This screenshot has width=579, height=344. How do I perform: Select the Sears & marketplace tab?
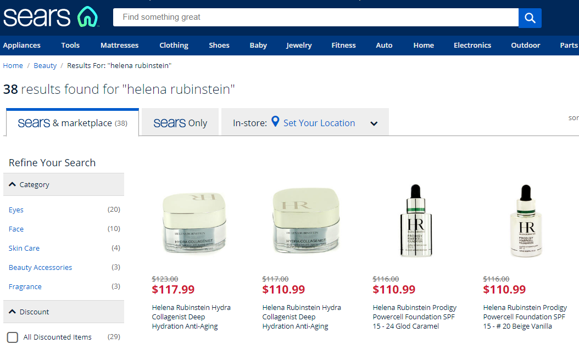73,122
